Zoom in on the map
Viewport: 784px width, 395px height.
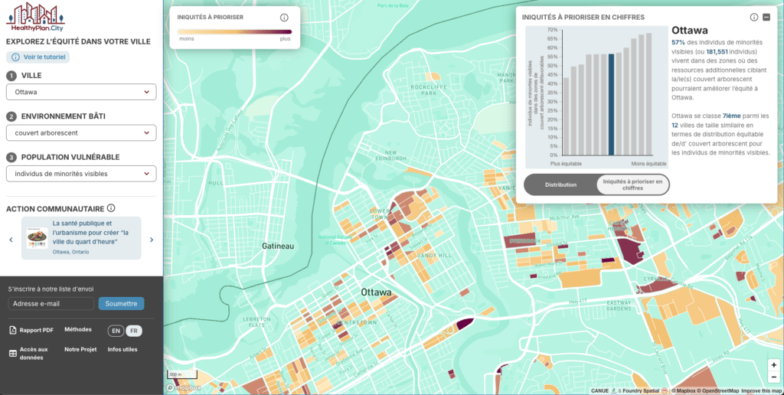tap(774, 365)
